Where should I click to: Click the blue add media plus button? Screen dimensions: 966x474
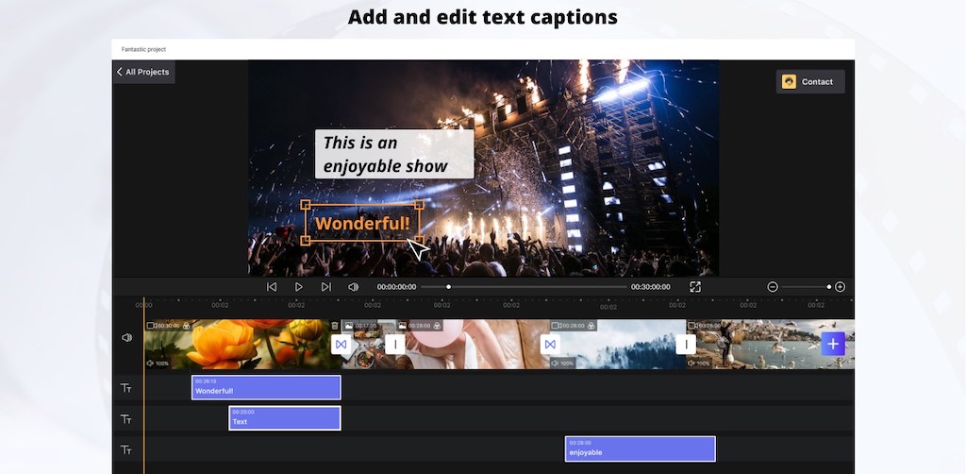coord(832,344)
